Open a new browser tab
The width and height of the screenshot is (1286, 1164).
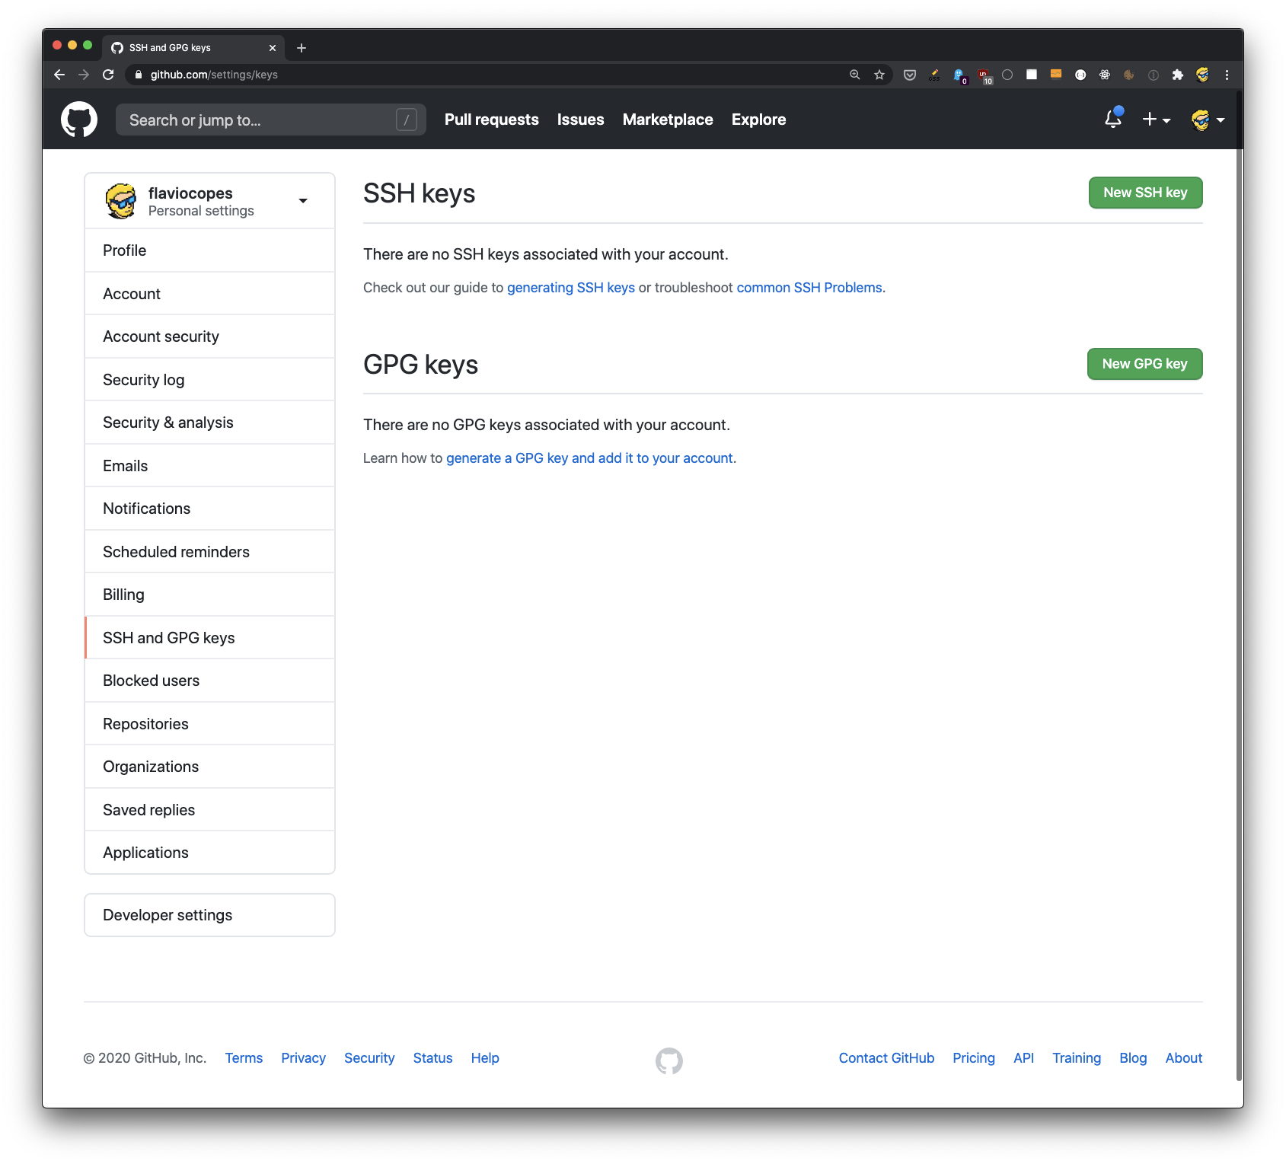302,48
